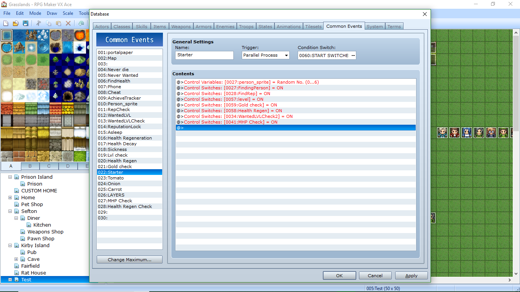Click the New Project toolbar icon

(x=6, y=23)
